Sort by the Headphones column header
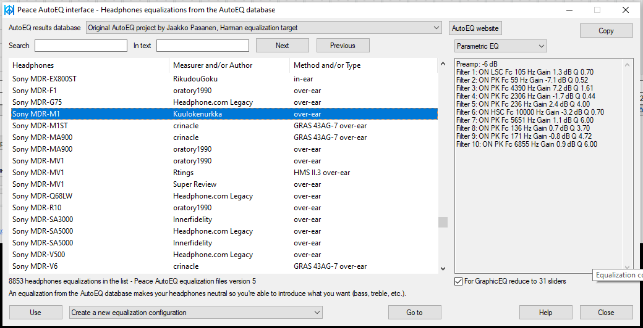 pyautogui.click(x=90, y=65)
